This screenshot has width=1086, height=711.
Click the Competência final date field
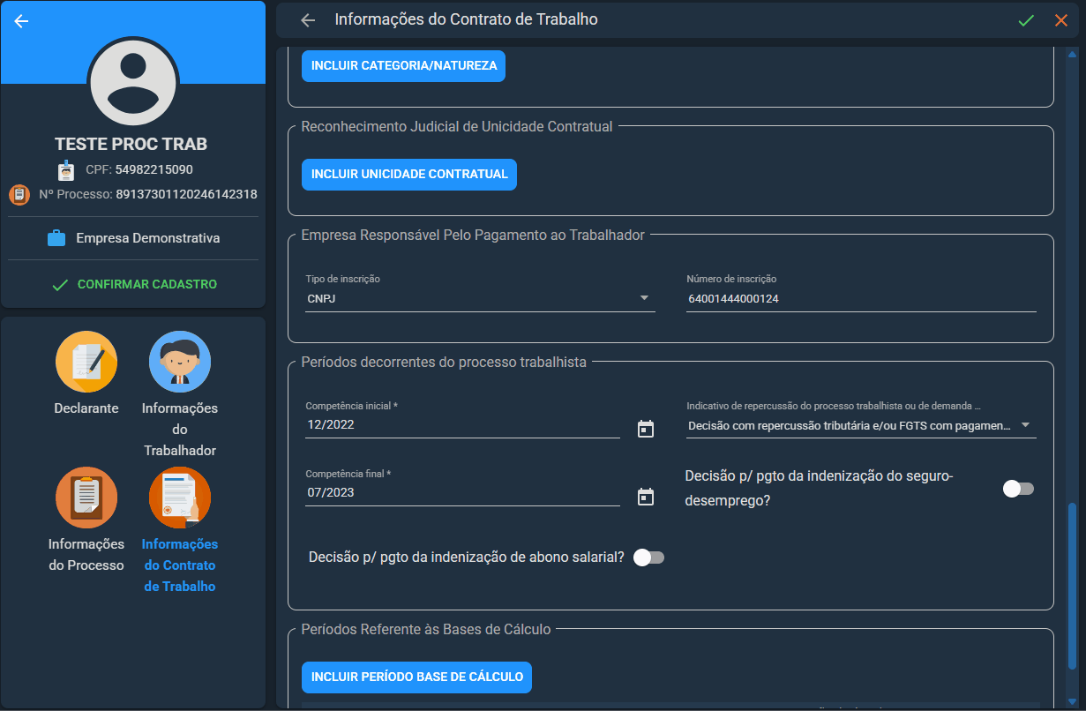click(x=462, y=492)
